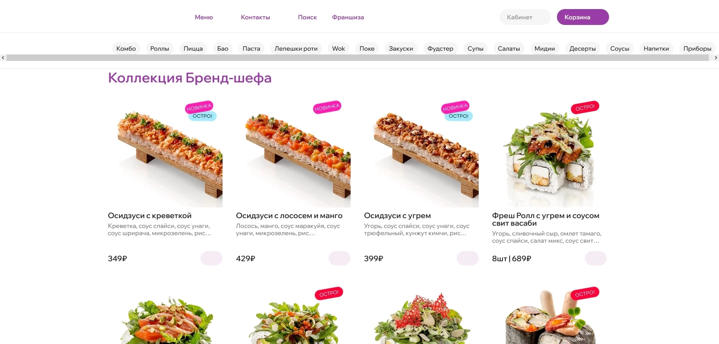The height and width of the screenshot is (344, 719).
Task: Select the Десерты category
Action: [x=583, y=48]
